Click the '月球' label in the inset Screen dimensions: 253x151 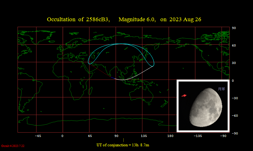tap(221, 89)
